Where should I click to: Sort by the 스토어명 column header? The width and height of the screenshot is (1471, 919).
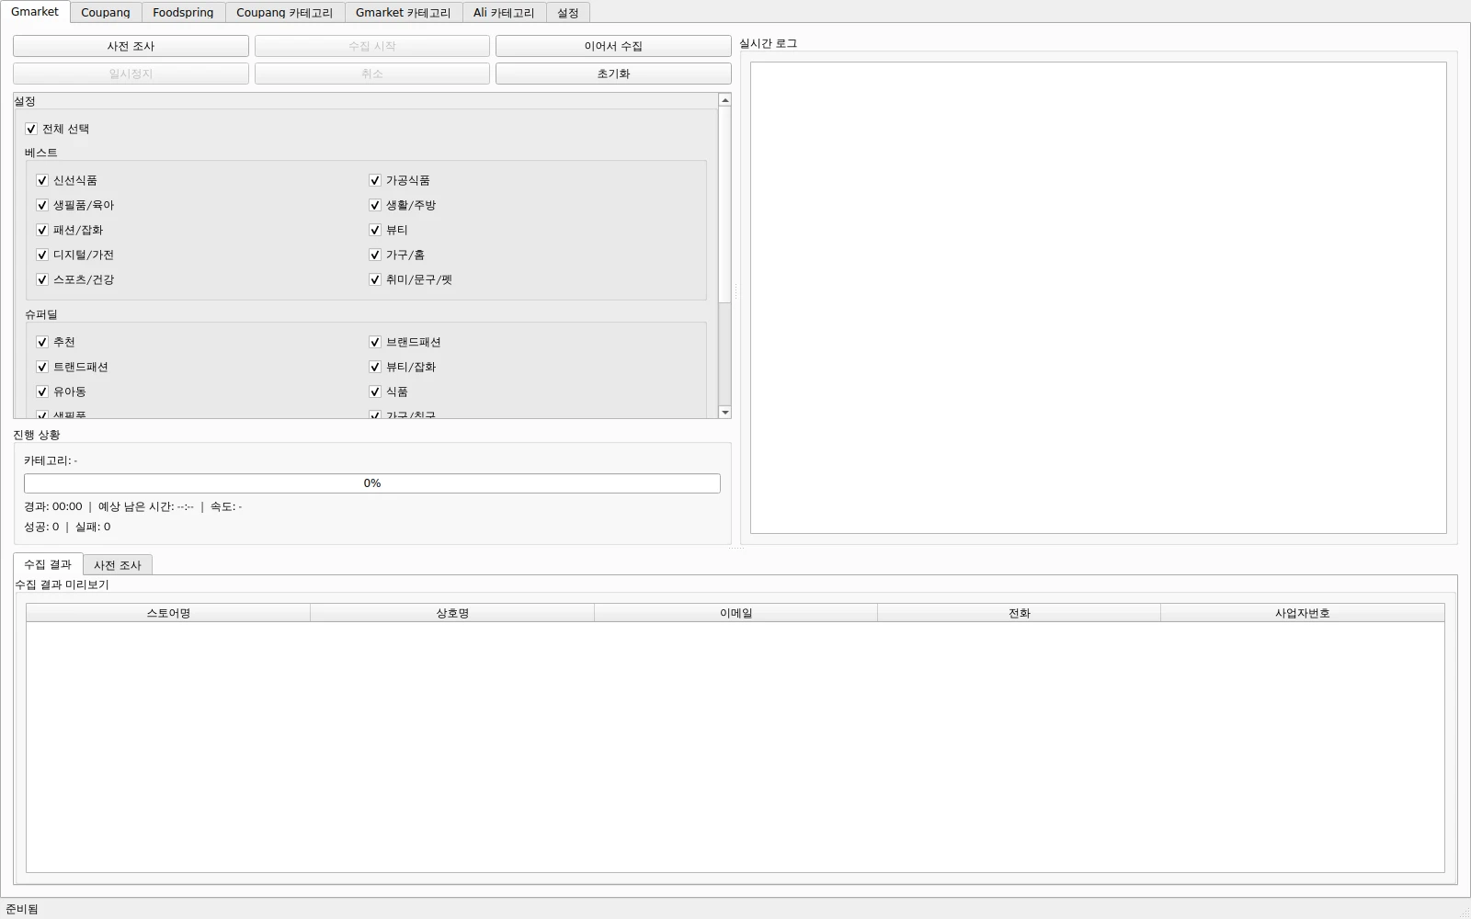pyautogui.click(x=168, y=613)
